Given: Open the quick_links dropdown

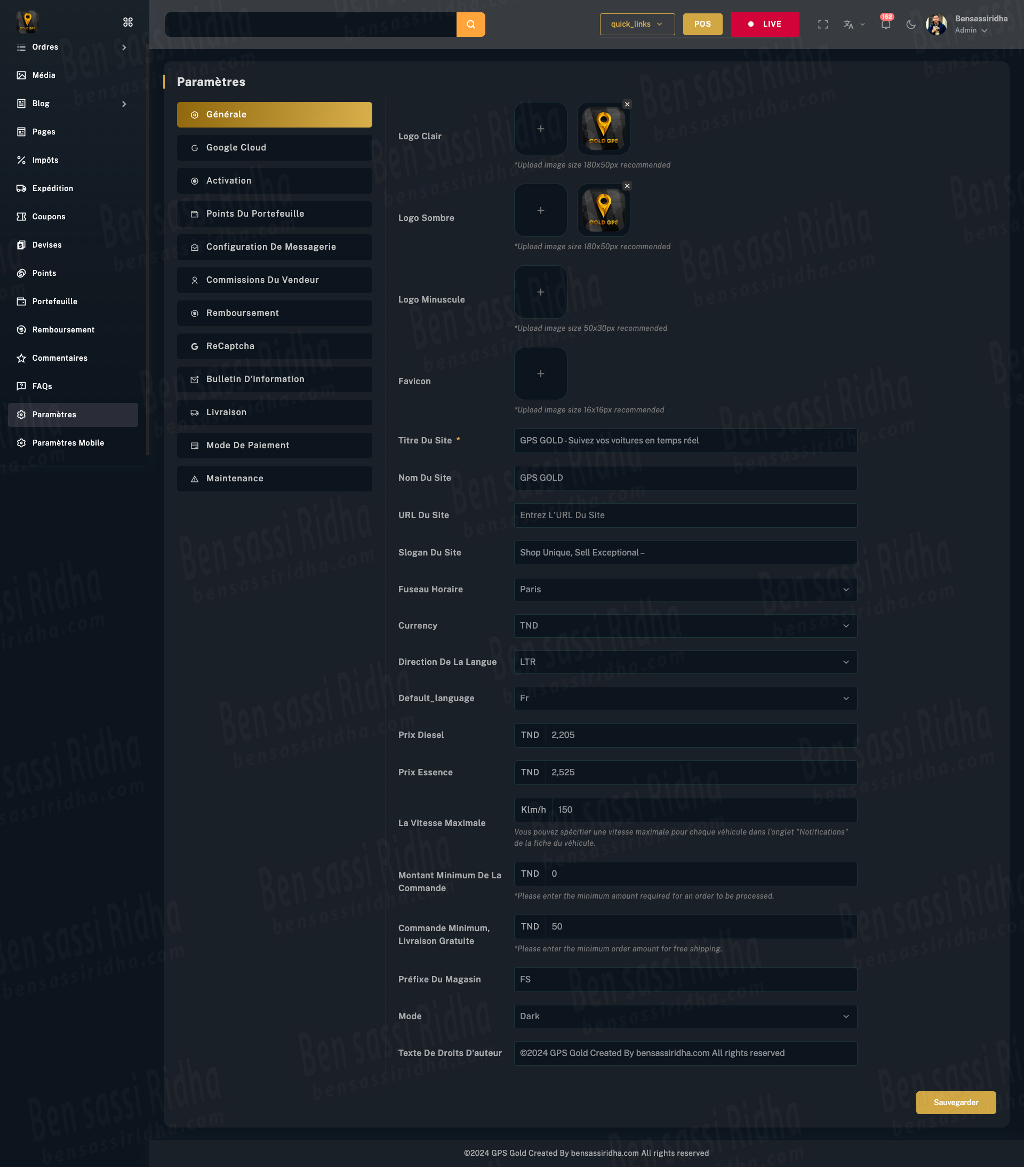Looking at the screenshot, I should coord(636,25).
